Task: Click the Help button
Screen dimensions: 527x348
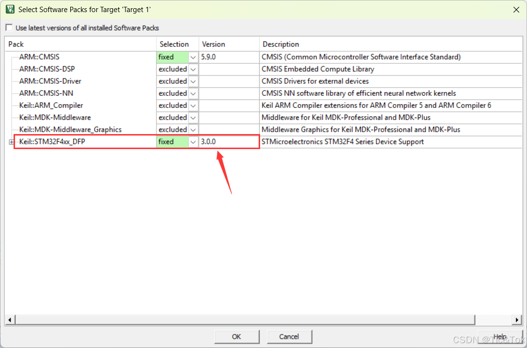Action: tap(500, 336)
